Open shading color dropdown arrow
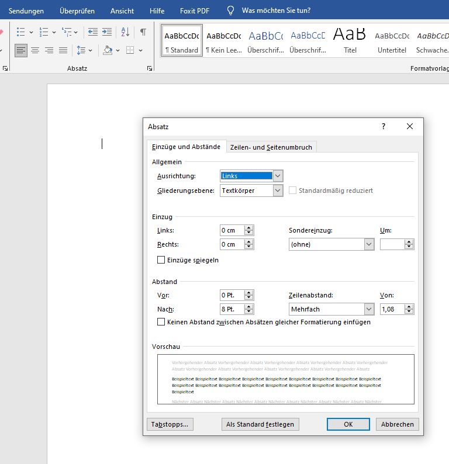 click(118, 51)
